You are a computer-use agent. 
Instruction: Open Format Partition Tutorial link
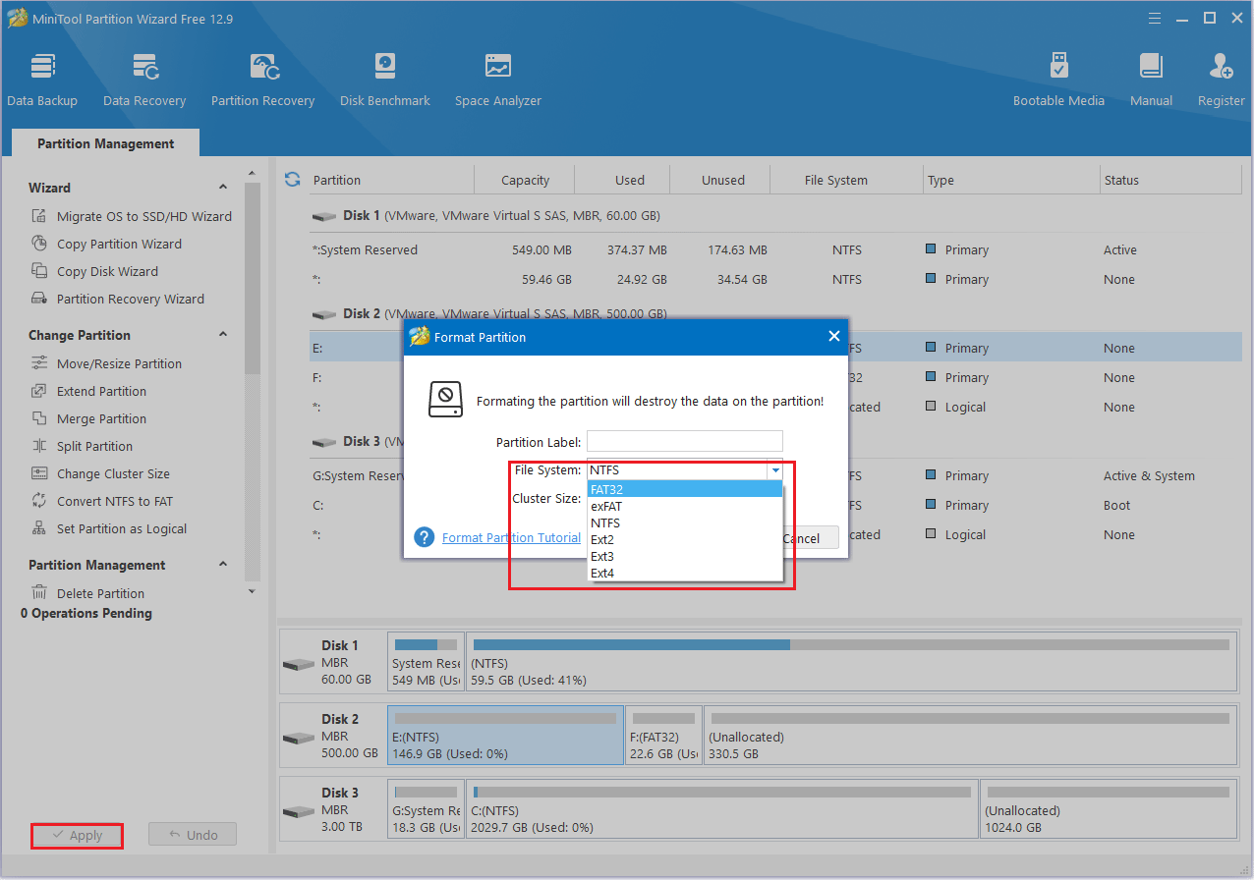click(511, 537)
